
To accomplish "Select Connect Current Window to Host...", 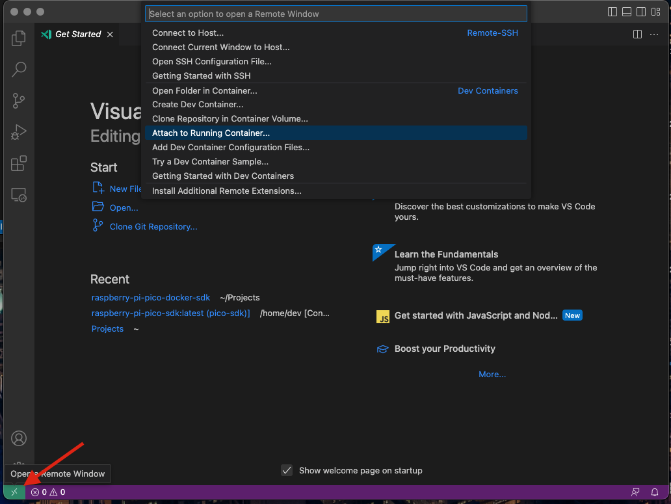I will pyautogui.click(x=336, y=47).
